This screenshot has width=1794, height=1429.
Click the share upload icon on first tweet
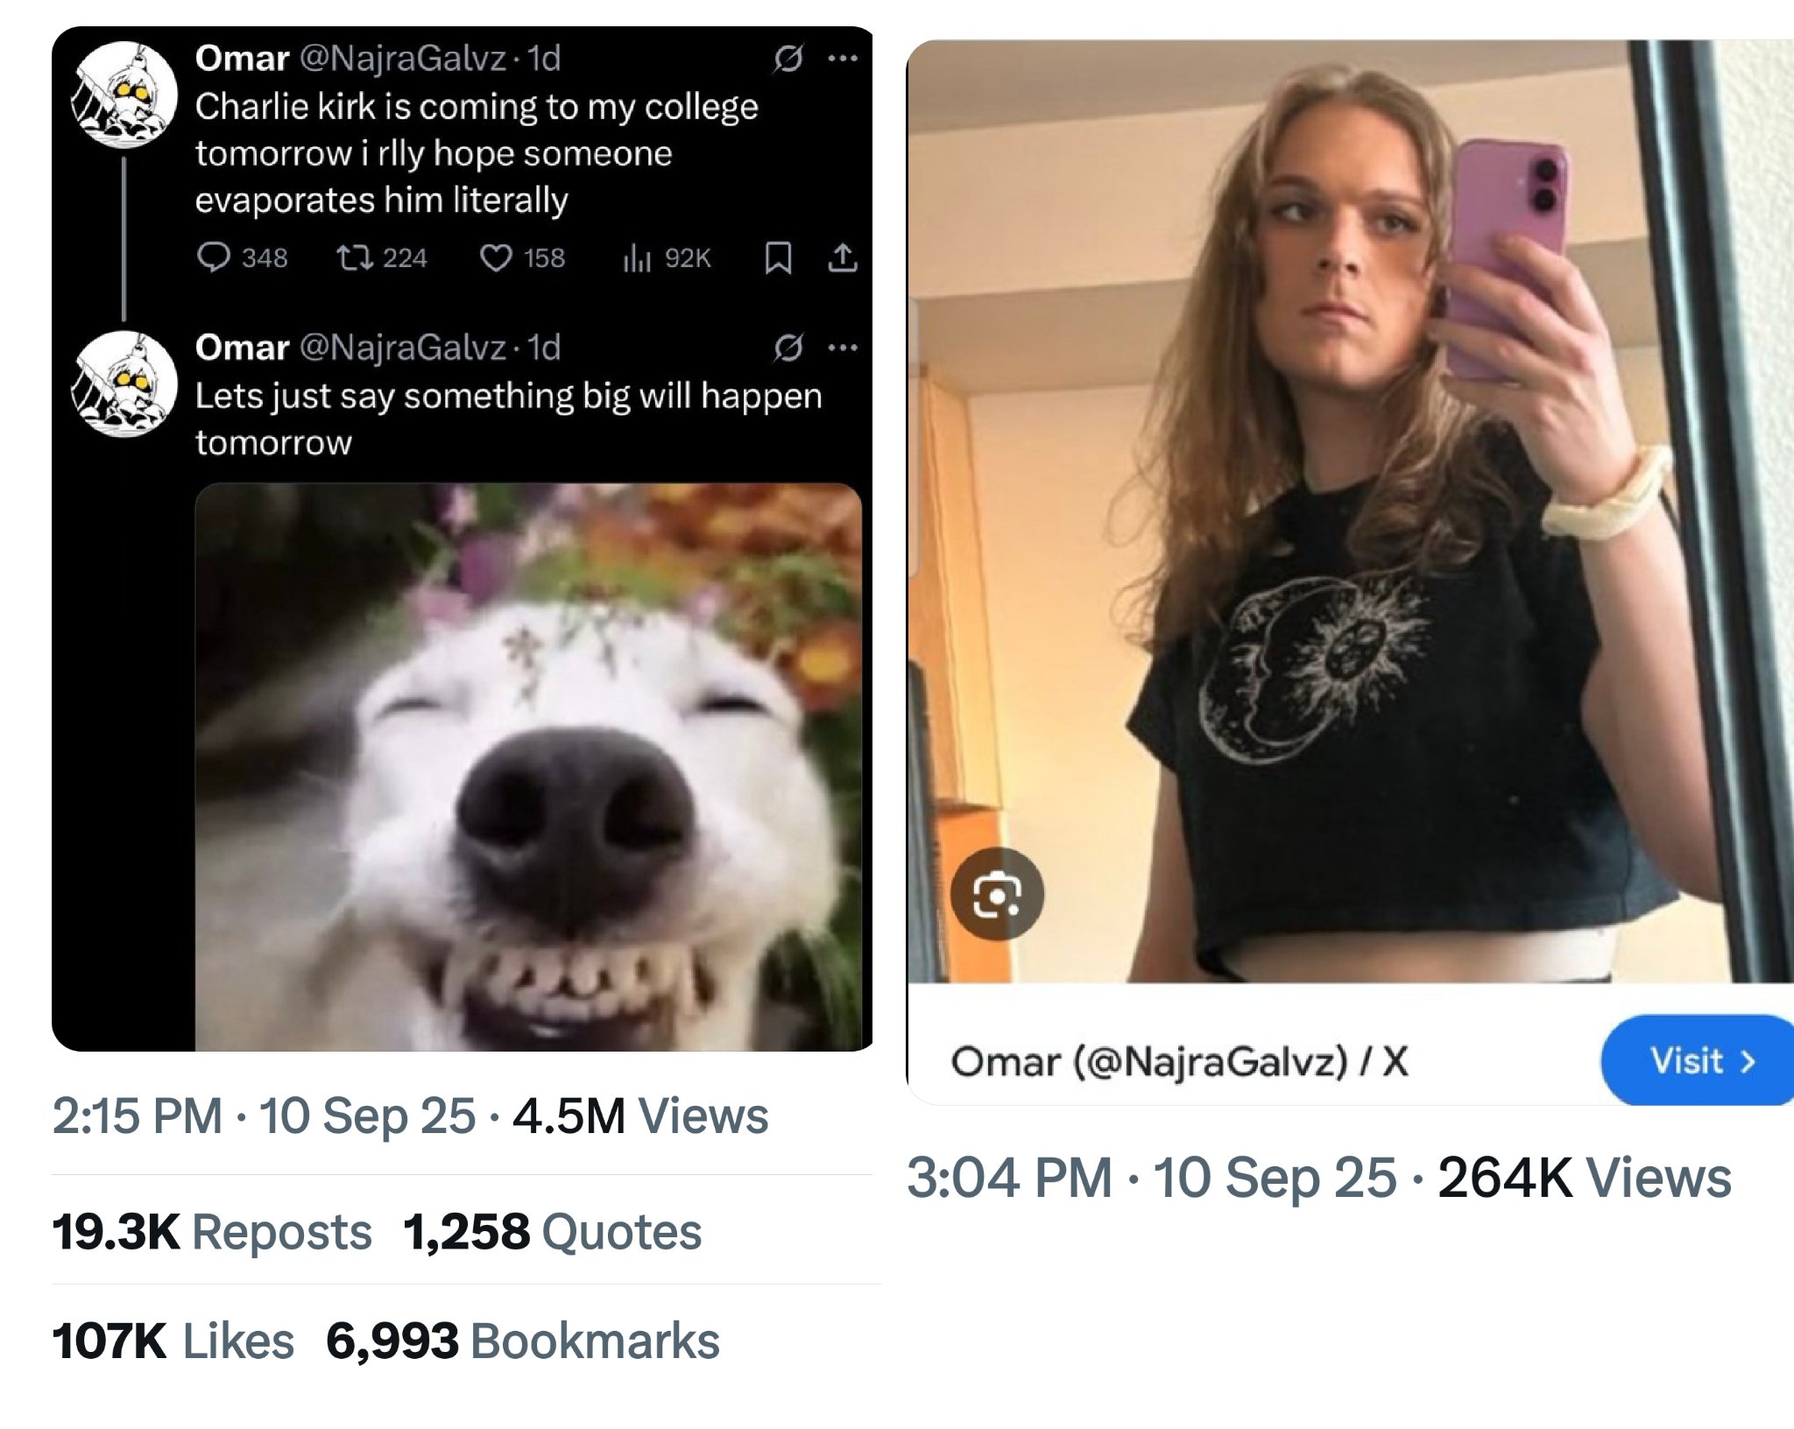(x=843, y=257)
